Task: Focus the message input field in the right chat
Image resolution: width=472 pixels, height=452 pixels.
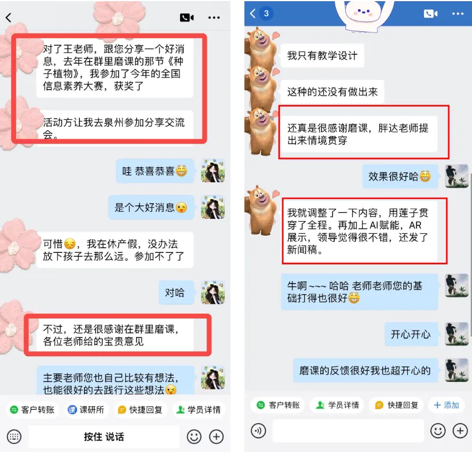Action: [348, 431]
